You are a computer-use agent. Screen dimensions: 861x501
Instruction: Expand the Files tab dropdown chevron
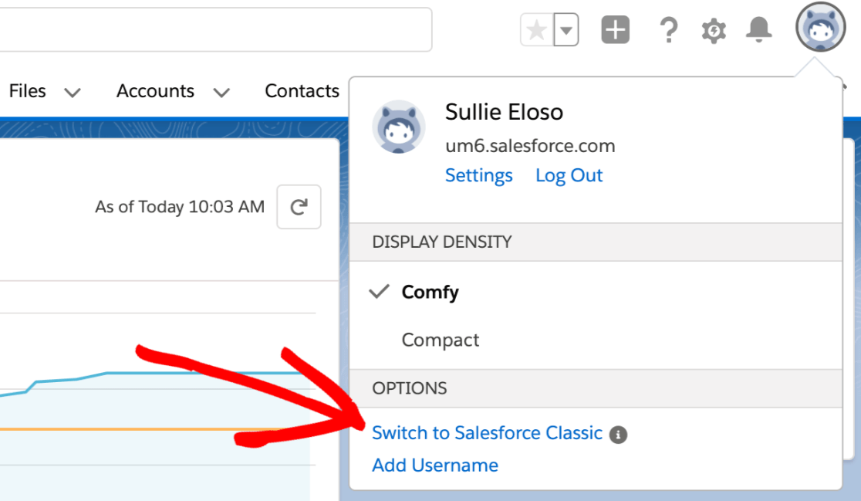click(x=73, y=93)
